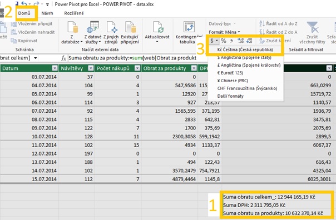The width and height of the screenshot is (336, 220).
Task: Choose Kč Čeština (Česká republika) currency
Action: 245,49
